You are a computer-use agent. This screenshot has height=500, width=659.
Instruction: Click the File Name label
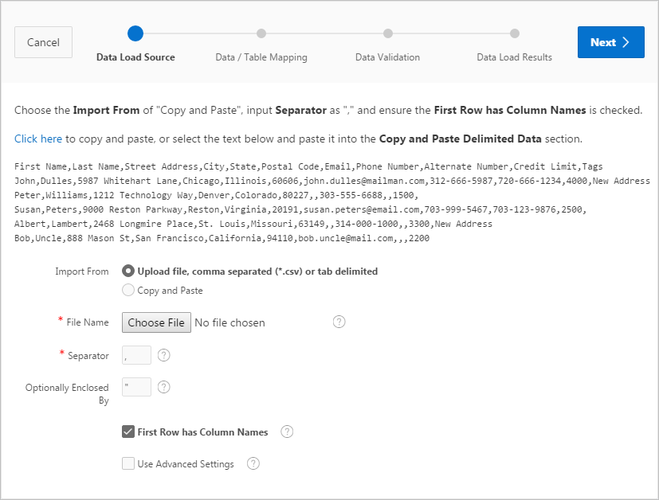pos(88,322)
